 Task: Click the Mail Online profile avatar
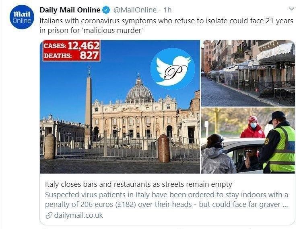click(22, 17)
